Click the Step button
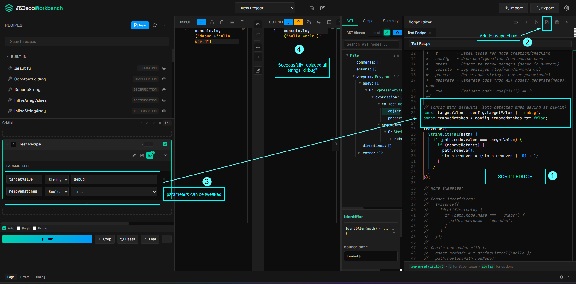576x284 pixels. pos(105,239)
